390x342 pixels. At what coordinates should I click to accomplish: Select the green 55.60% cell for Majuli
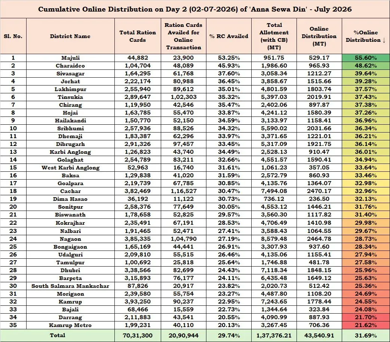pyautogui.click(x=366, y=58)
